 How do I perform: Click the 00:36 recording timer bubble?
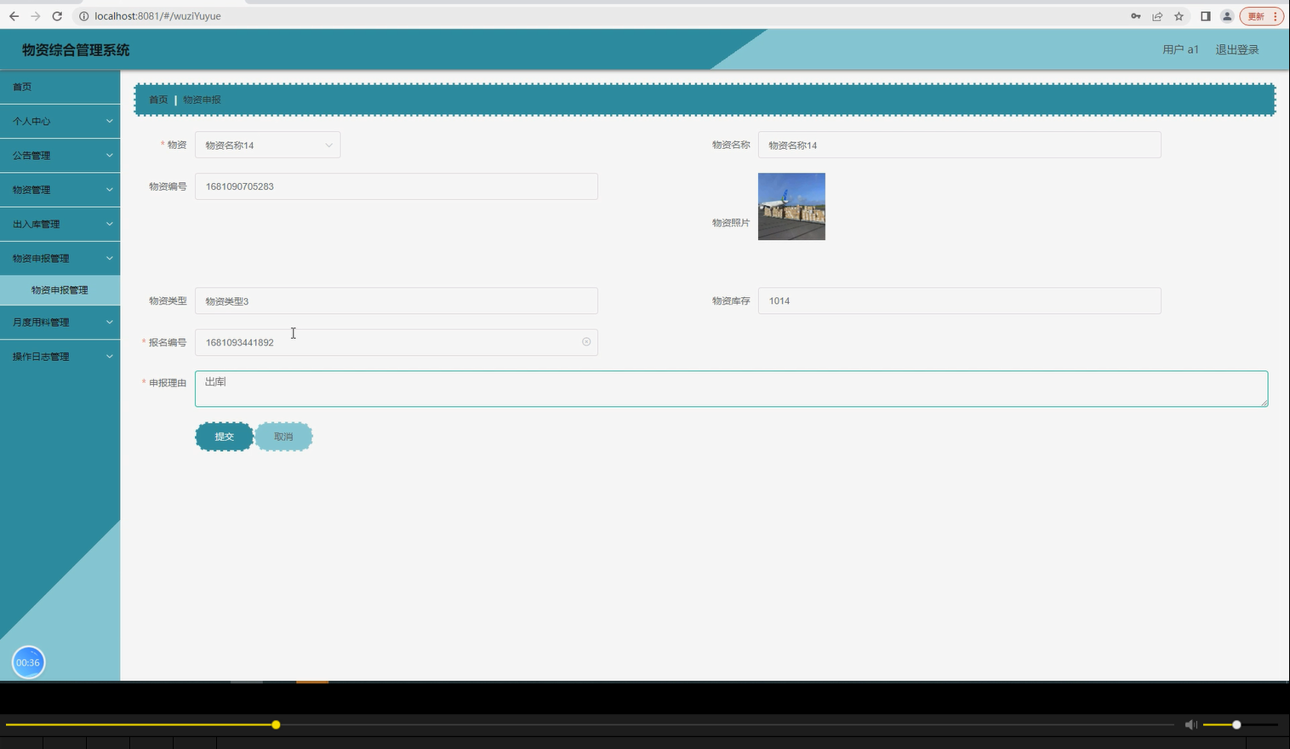pyautogui.click(x=28, y=662)
